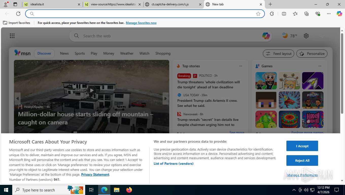Add this page to favorites star
This screenshot has width=345, height=195.
258,14
